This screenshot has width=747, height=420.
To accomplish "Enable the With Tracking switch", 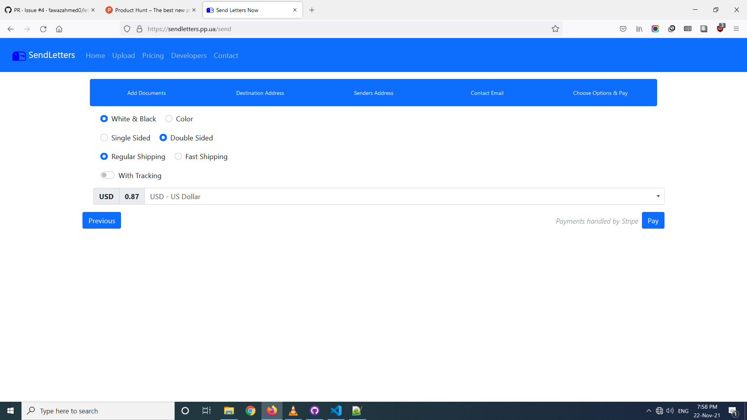I will [x=107, y=175].
